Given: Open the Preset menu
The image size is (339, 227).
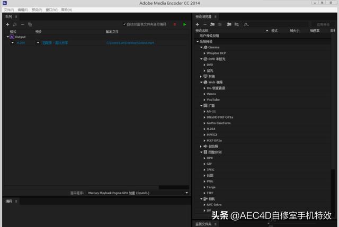Looking at the screenshot, I should pos(37,10).
